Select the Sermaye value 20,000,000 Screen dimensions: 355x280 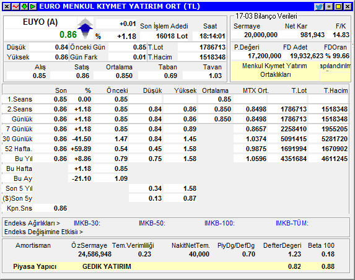click(x=261, y=35)
